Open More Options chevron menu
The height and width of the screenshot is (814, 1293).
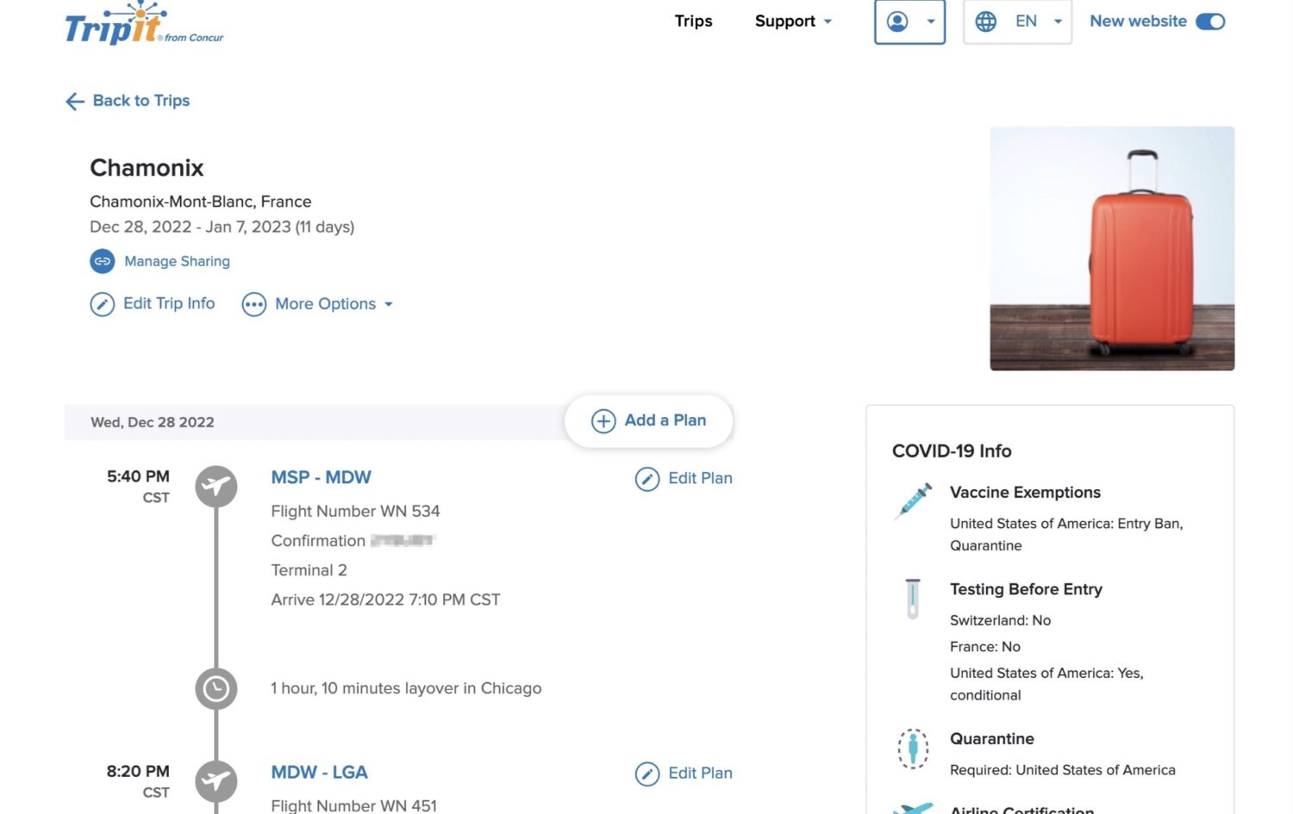389,304
